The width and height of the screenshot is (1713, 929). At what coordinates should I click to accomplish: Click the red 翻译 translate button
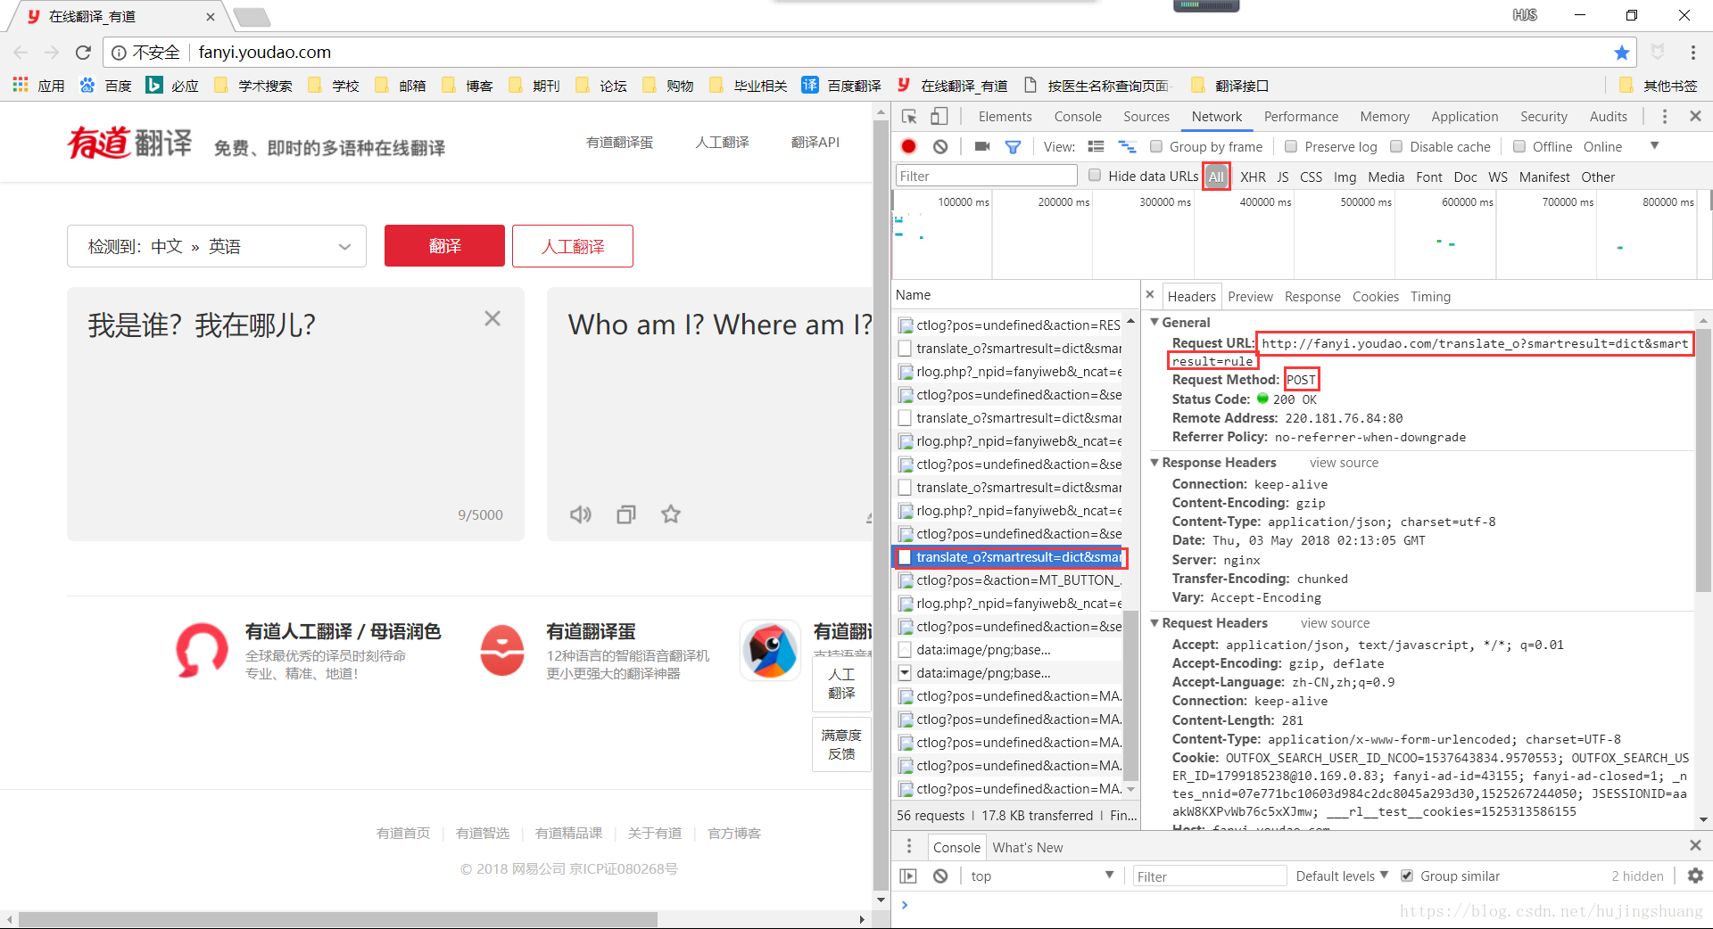(x=444, y=246)
